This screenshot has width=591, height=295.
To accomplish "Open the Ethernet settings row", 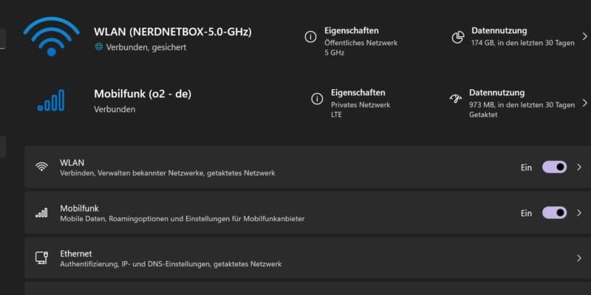I will click(x=295, y=258).
